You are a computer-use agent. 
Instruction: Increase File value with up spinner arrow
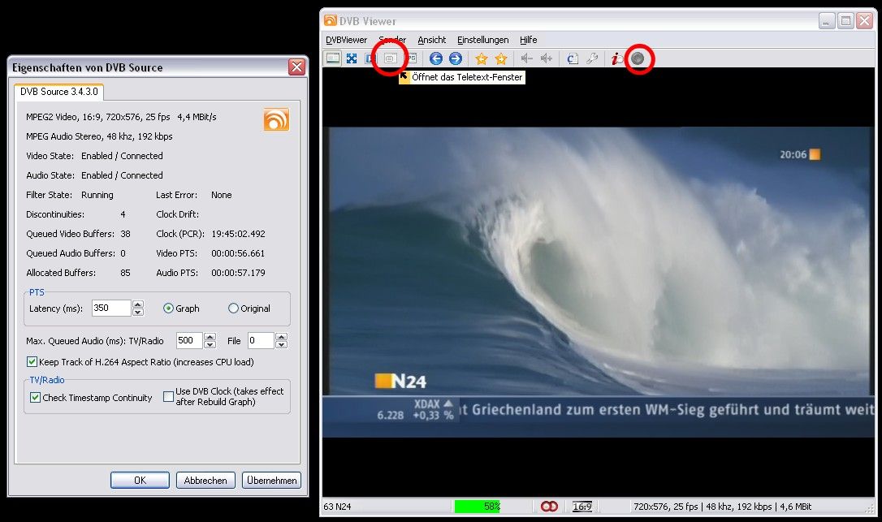pos(281,337)
